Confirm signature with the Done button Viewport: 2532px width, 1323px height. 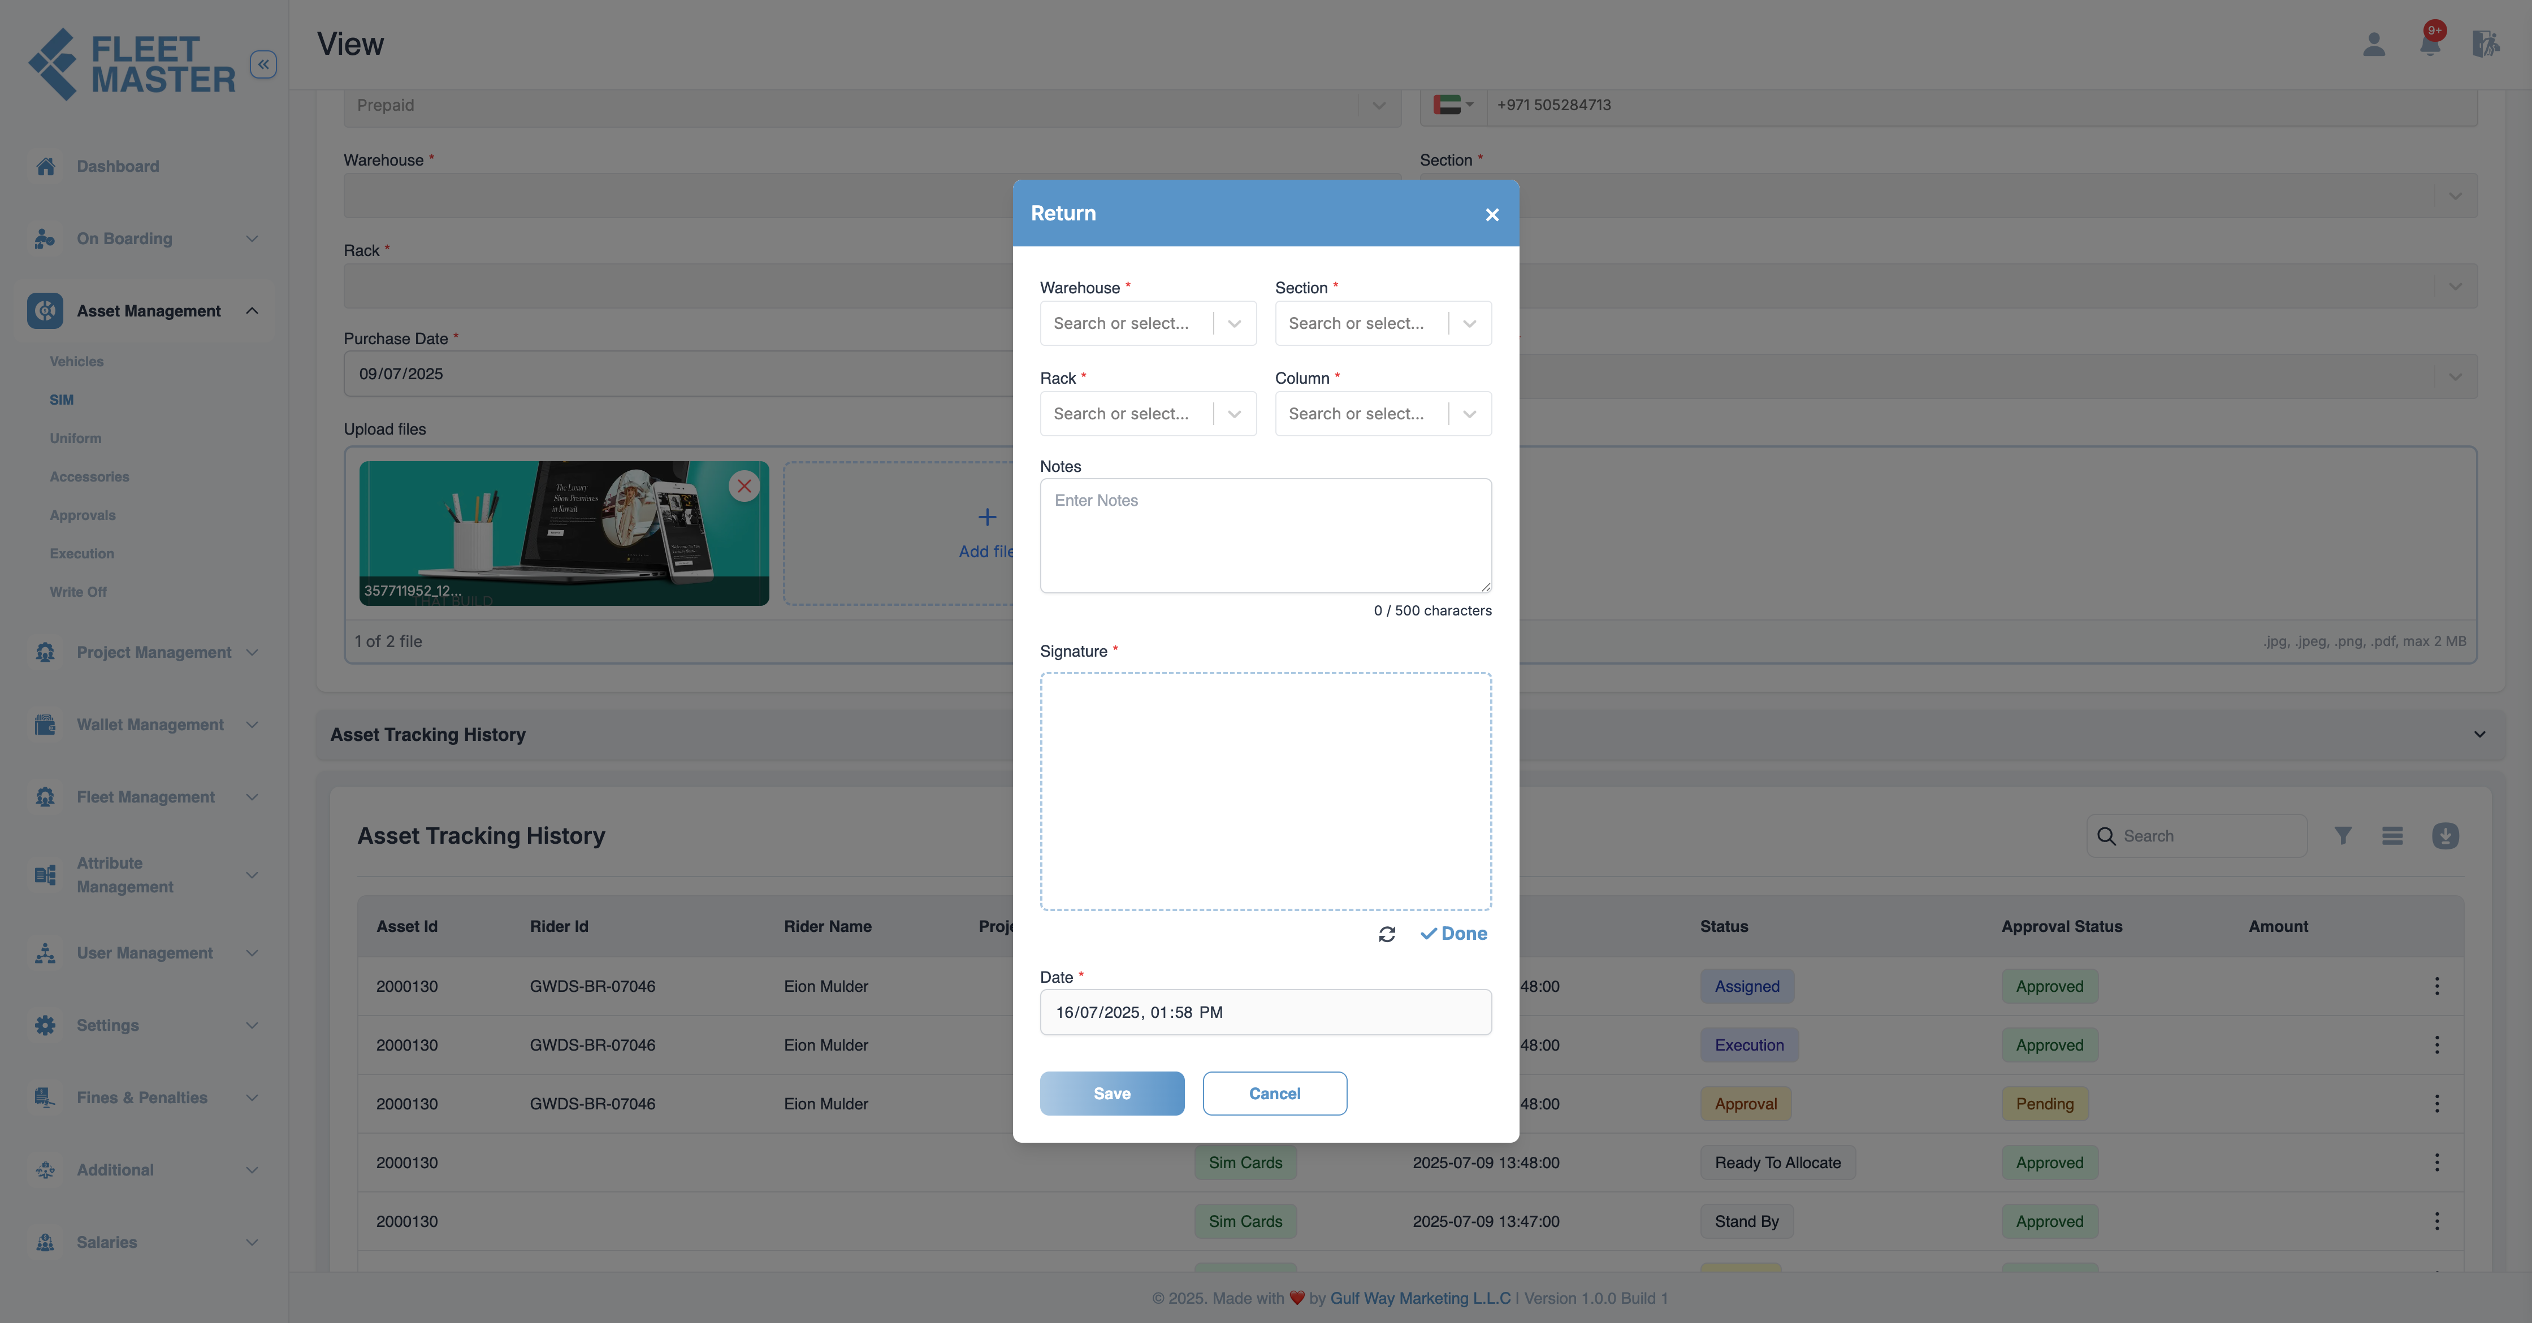1453,934
